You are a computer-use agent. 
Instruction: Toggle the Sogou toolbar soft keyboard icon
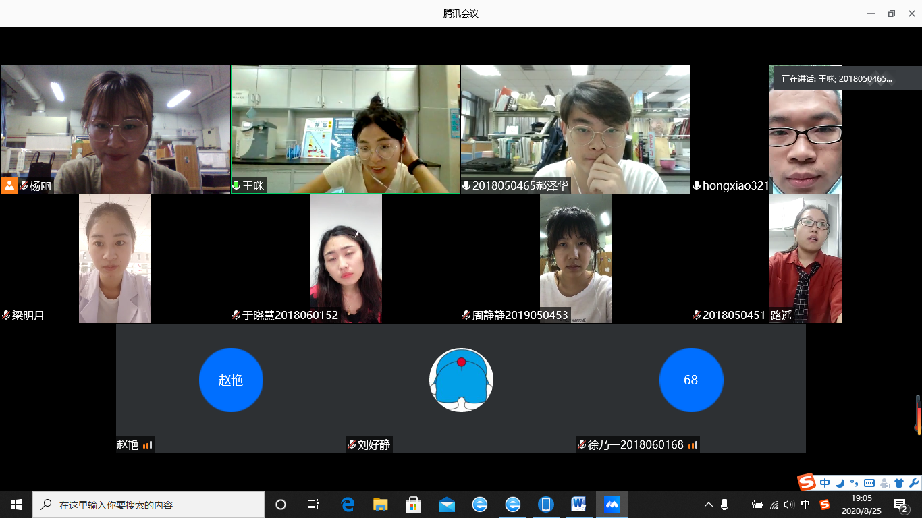coord(869,483)
